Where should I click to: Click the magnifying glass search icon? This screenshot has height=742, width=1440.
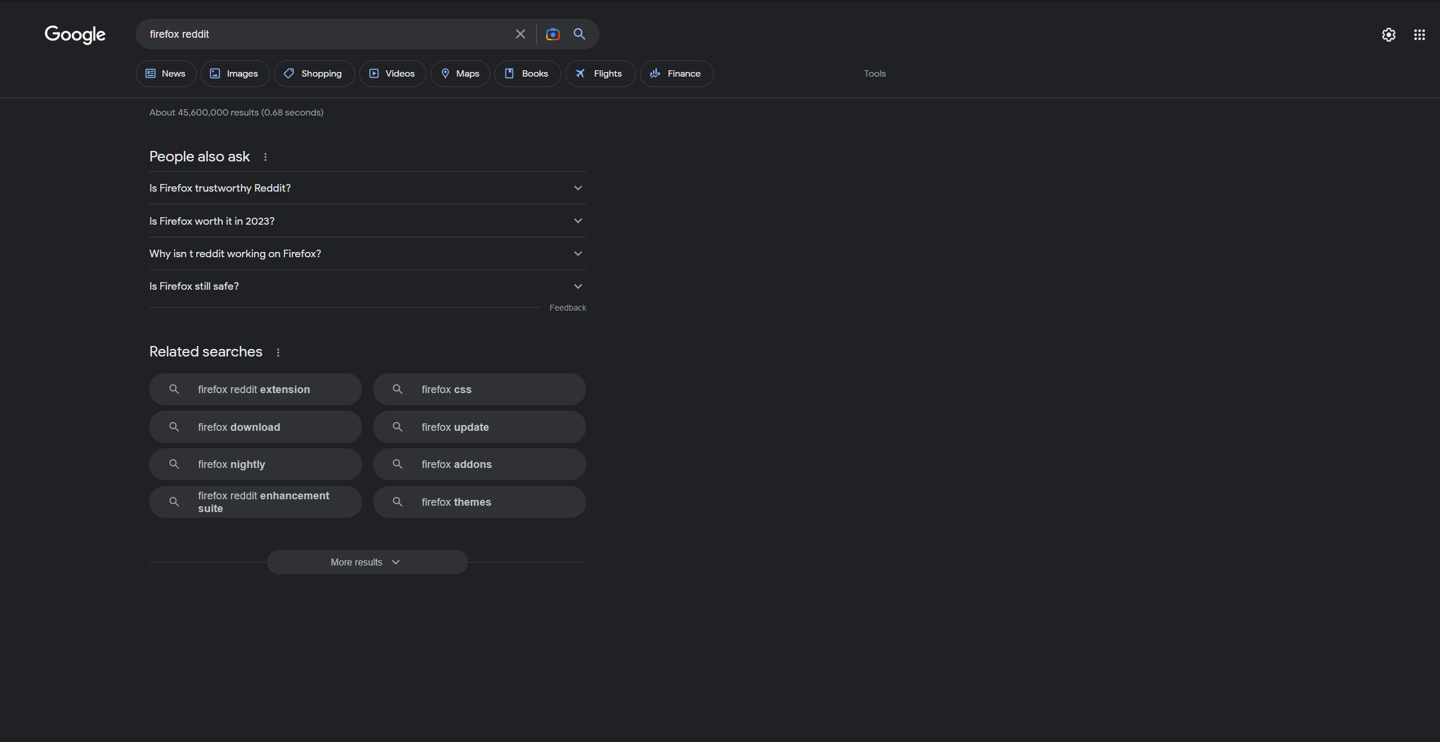click(x=579, y=34)
